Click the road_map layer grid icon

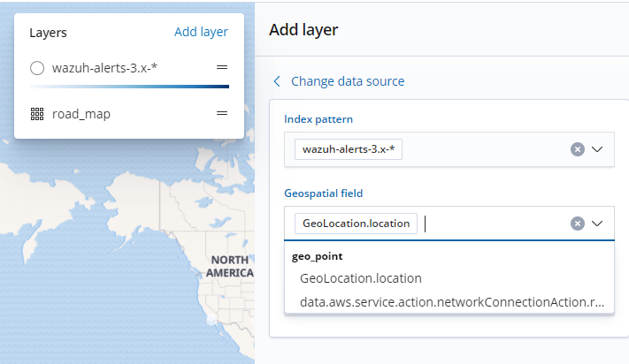pos(37,114)
